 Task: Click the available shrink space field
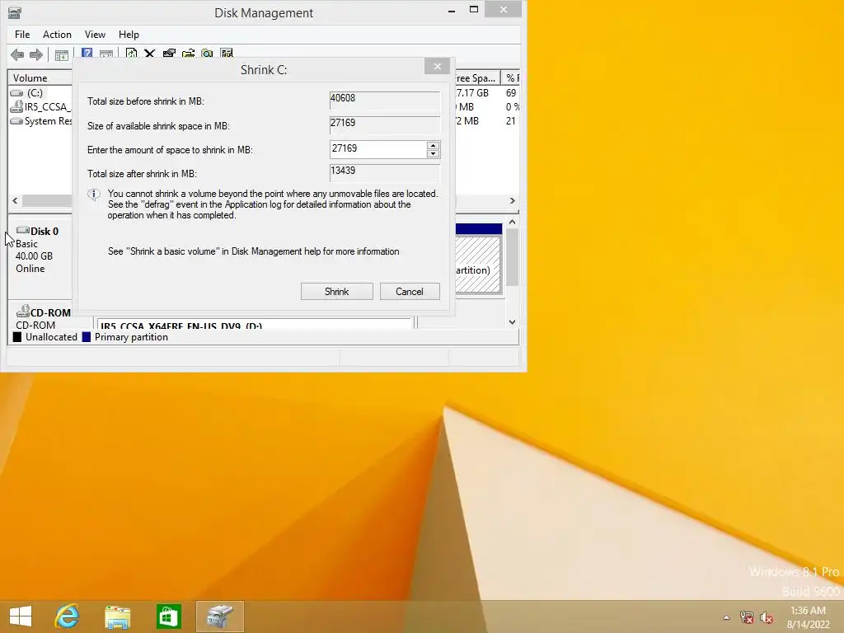click(x=385, y=124)
